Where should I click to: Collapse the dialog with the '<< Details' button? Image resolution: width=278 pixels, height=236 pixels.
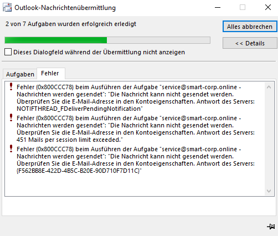tap(250, 43)
